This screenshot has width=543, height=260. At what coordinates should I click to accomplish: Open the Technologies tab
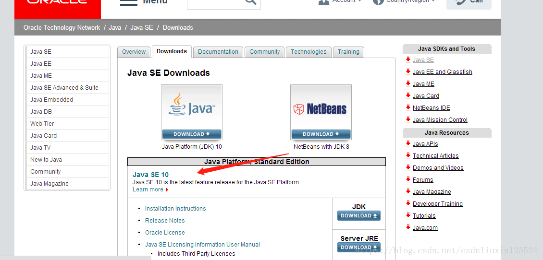[x=309, y=52]
